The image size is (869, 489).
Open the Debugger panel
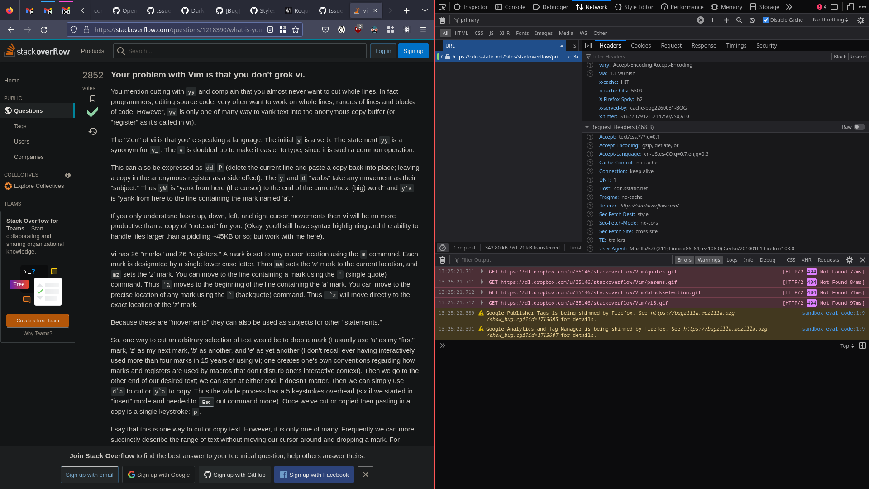tap(550, 7)
